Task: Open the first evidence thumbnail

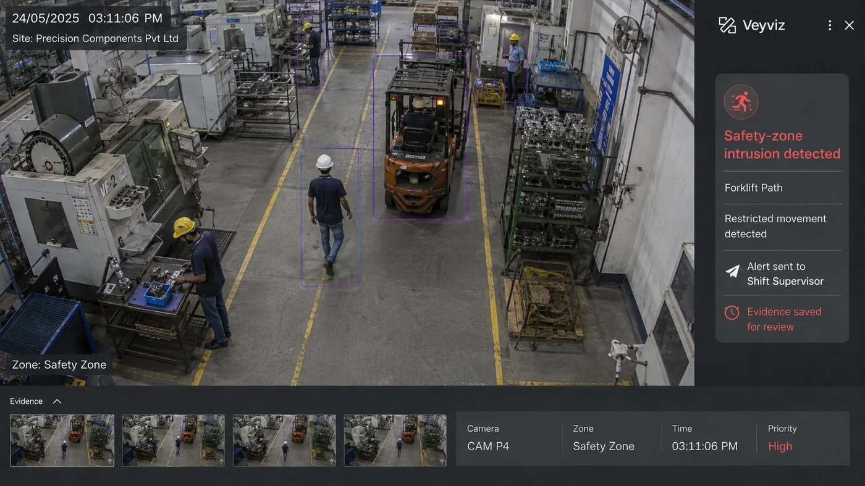Action: click(x=62, y=440)
